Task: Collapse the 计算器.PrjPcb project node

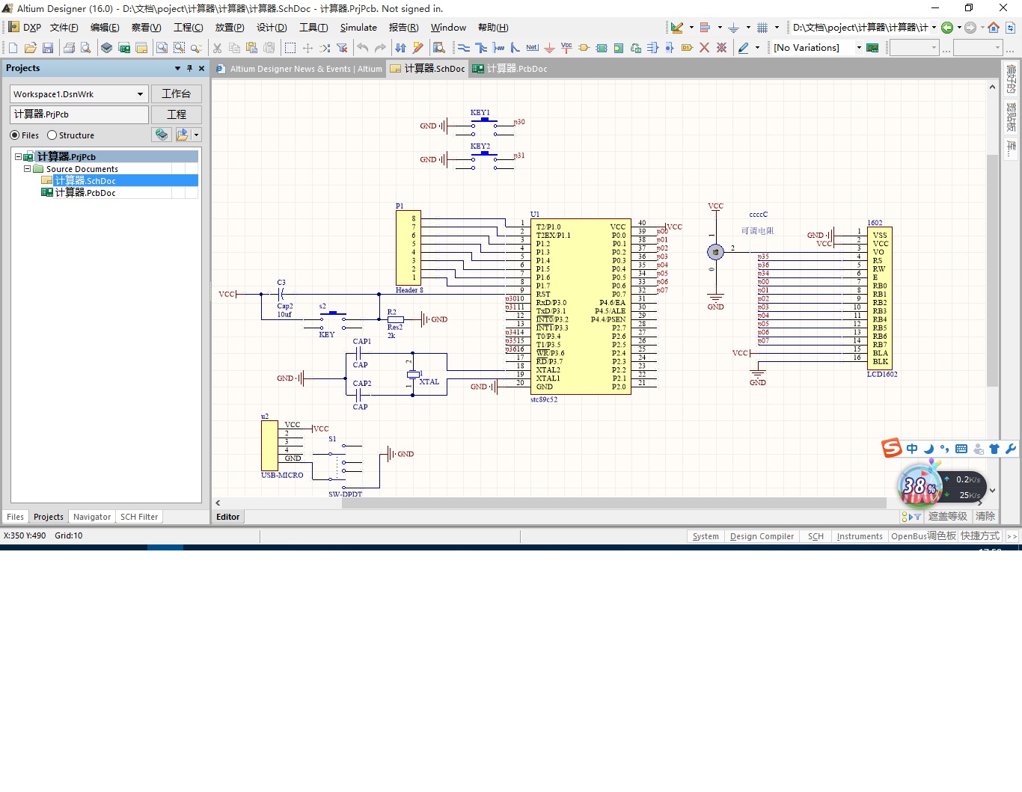Action: [x=19, y=157]
